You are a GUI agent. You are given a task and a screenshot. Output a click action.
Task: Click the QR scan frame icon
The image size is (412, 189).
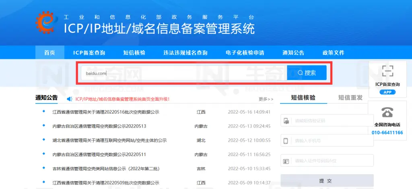[387, 71]
